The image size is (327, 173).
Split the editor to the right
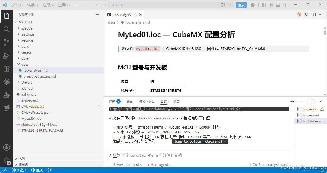pos(313,14)
